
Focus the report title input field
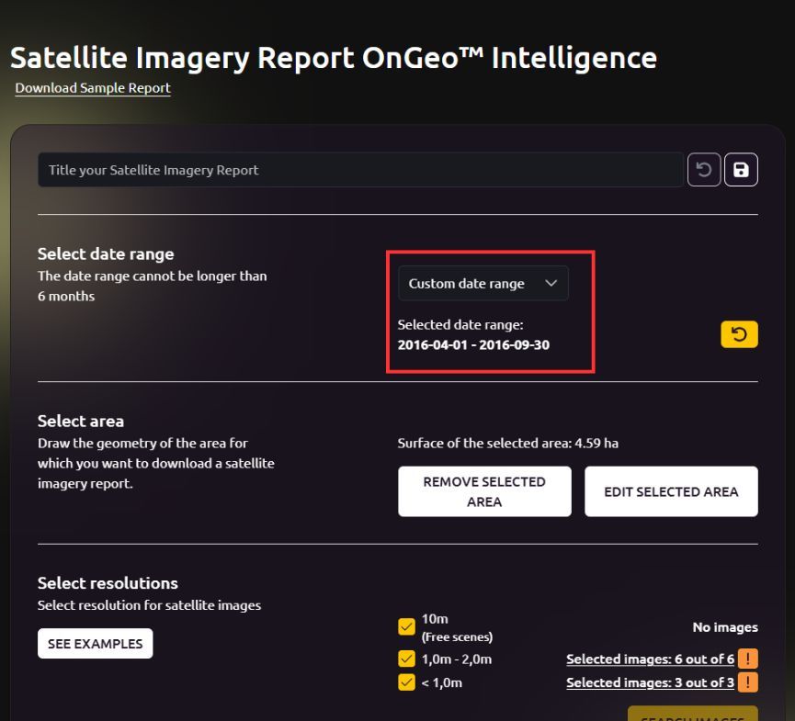point(360,170)
